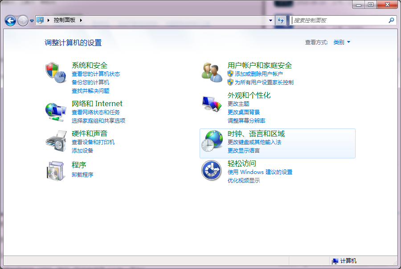Click 添加设备 link
401x269 pixels.
pyautogui.click(x=83, y=151)
